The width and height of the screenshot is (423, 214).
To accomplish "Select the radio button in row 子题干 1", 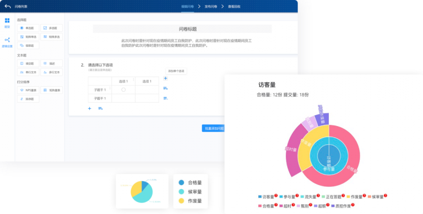I will [x=123, y=90].
